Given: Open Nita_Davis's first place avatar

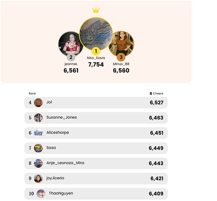Looking at the screenshot, I should point(96,34).
